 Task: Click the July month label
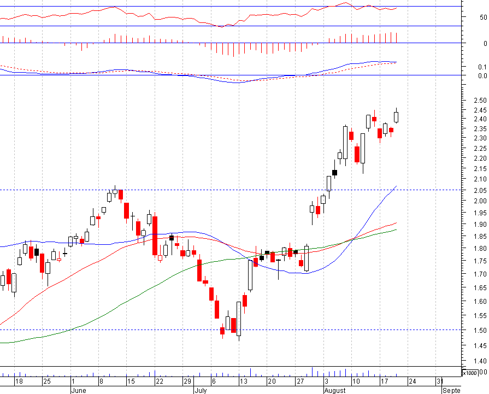201,390
